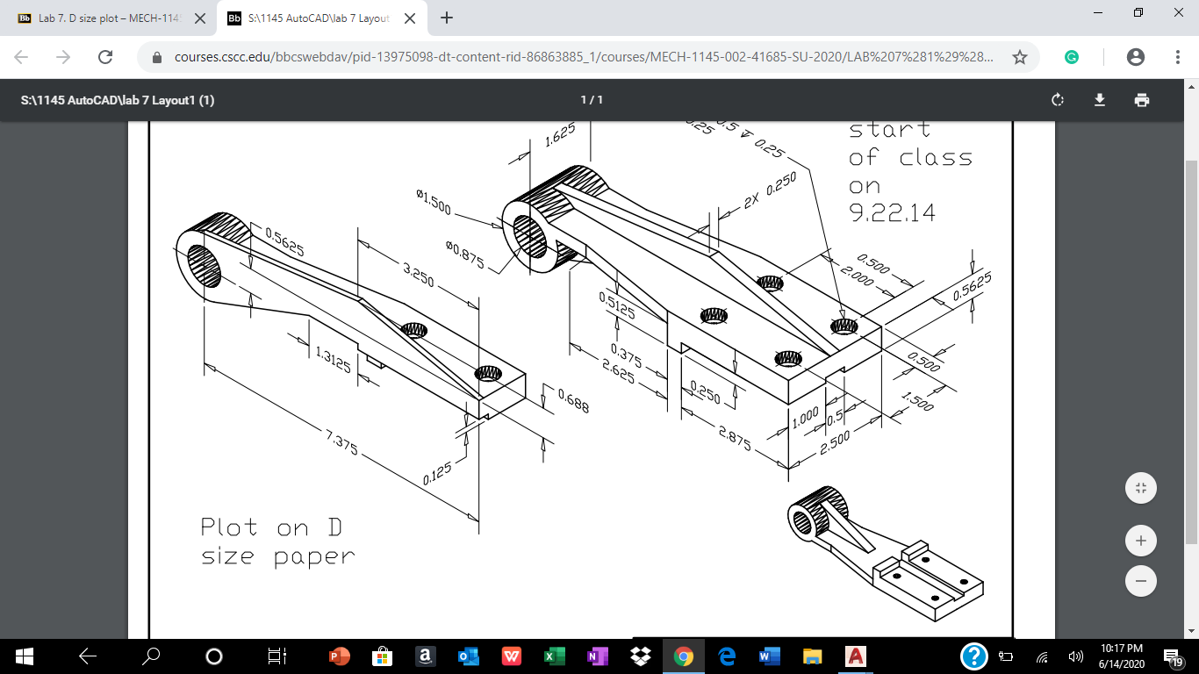Open AutoCAD from the taskbar
This screenshot has width=1199, height=674.
point(856,656)
